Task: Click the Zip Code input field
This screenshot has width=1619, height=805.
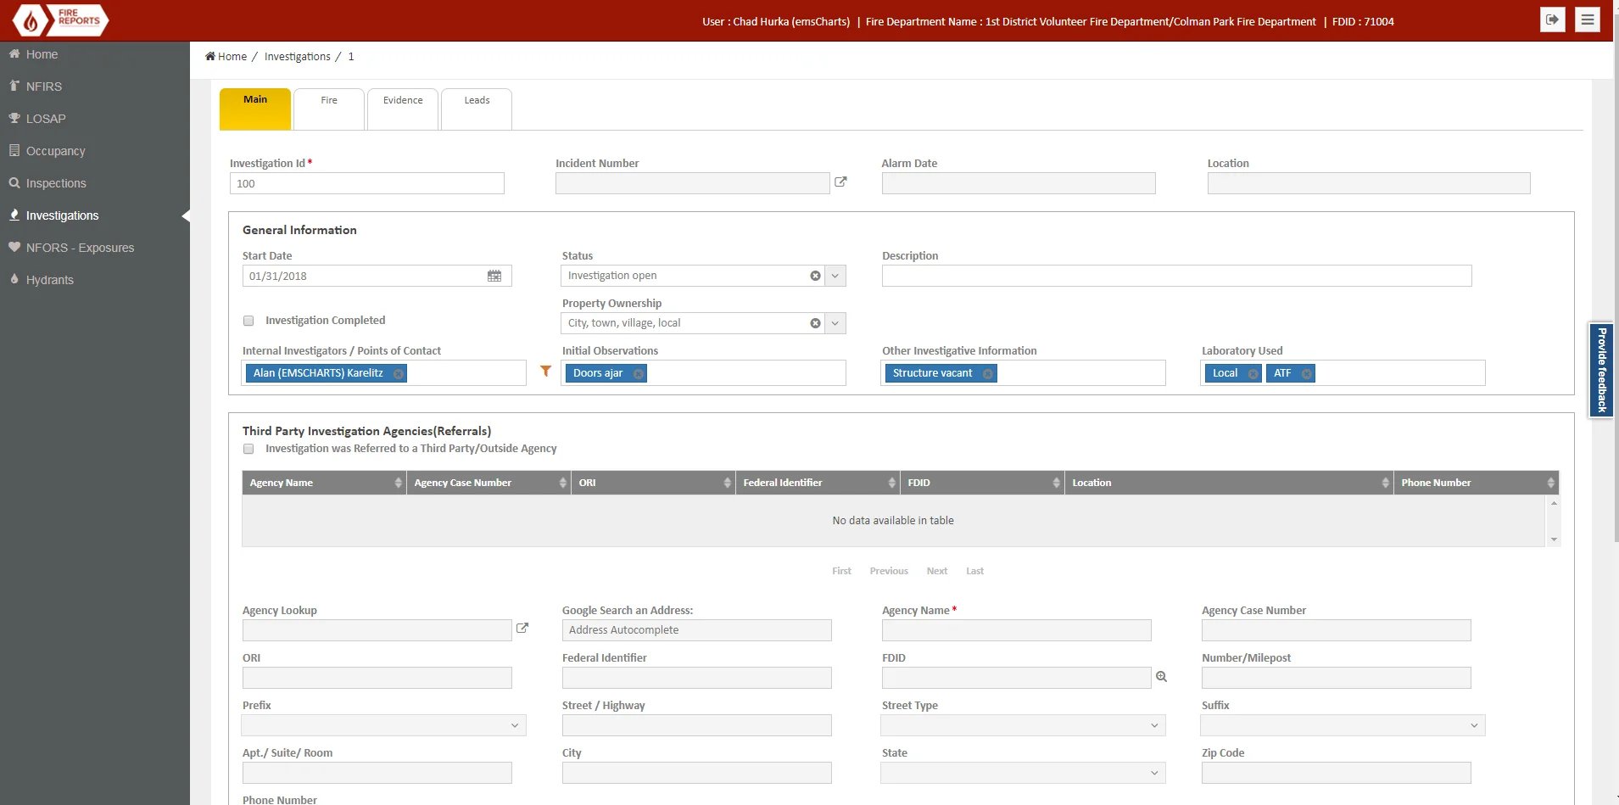Action: [x=1337, y=773]
